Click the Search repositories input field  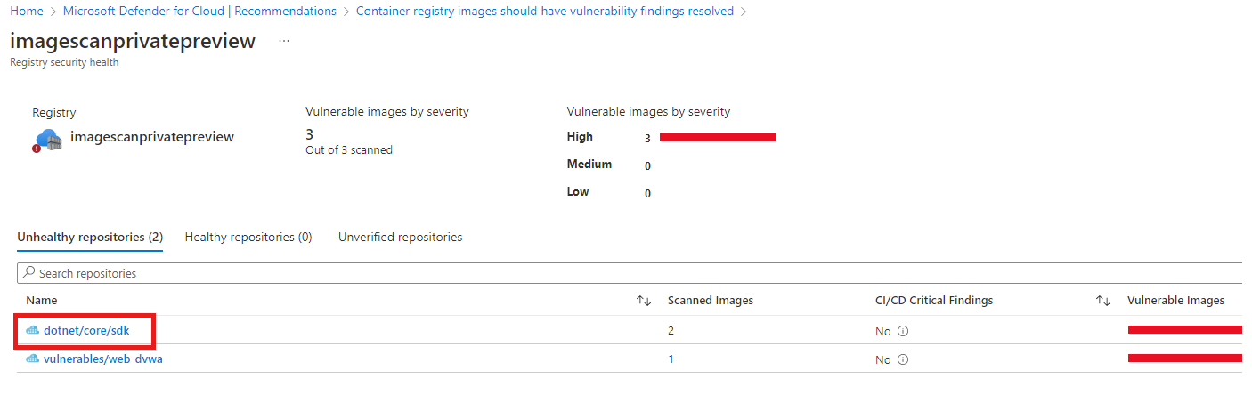pos(630,273)
